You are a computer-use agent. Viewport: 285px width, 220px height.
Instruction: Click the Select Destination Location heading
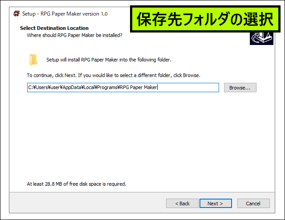pyautogui.click(x=54, y=28)
